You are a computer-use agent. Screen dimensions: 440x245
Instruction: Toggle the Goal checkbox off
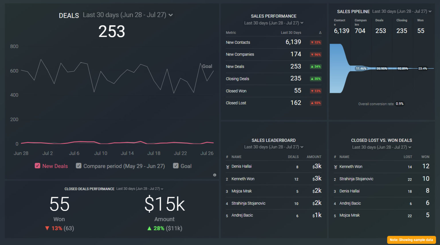click(x=176, y=166)
